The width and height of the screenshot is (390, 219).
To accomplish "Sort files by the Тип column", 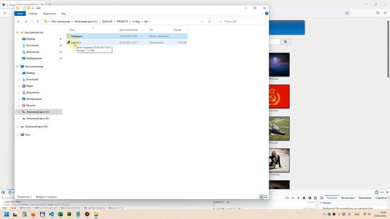I will (151, 30).
